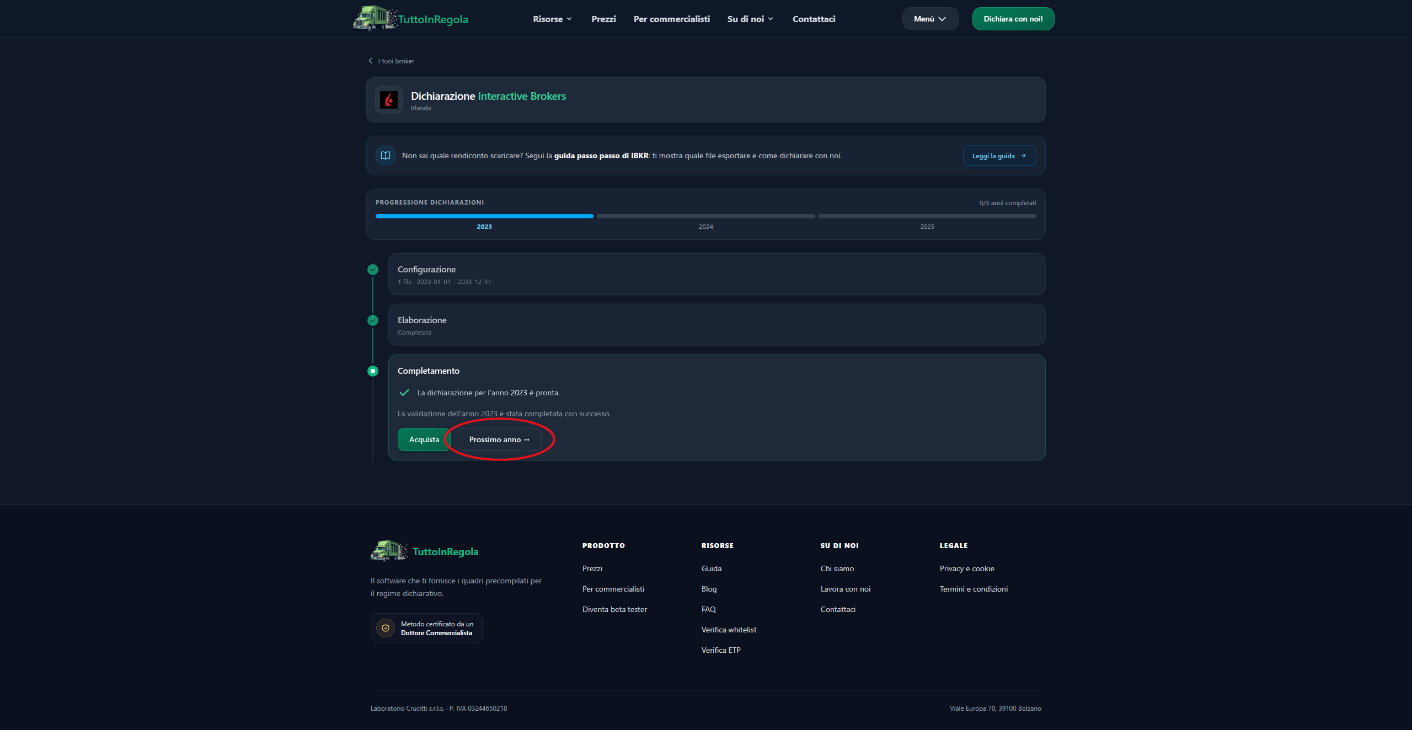The height and width of the screenshot is (730, 1412).
Task: Select the 2025 progress bar segment
Action: click(927, 216)
